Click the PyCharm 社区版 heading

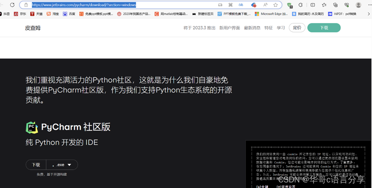coord(76,127)
